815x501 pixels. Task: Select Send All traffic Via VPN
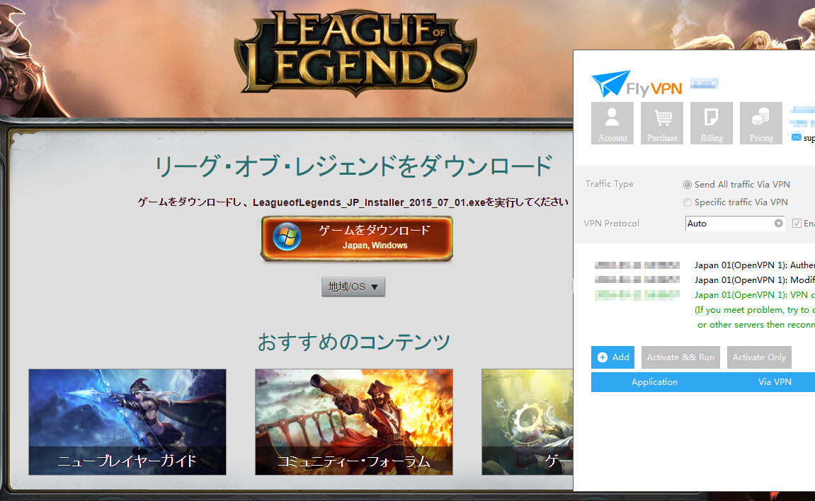737,184
